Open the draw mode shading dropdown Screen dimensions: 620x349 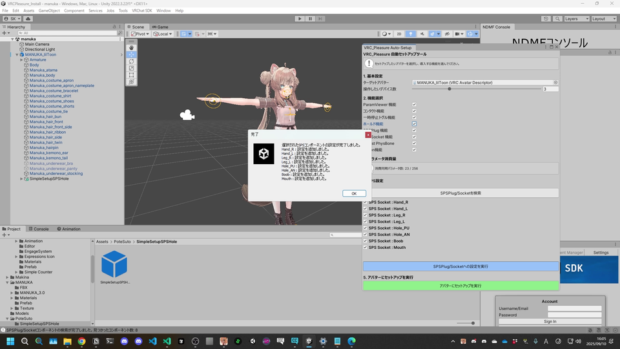coord(386,34)
